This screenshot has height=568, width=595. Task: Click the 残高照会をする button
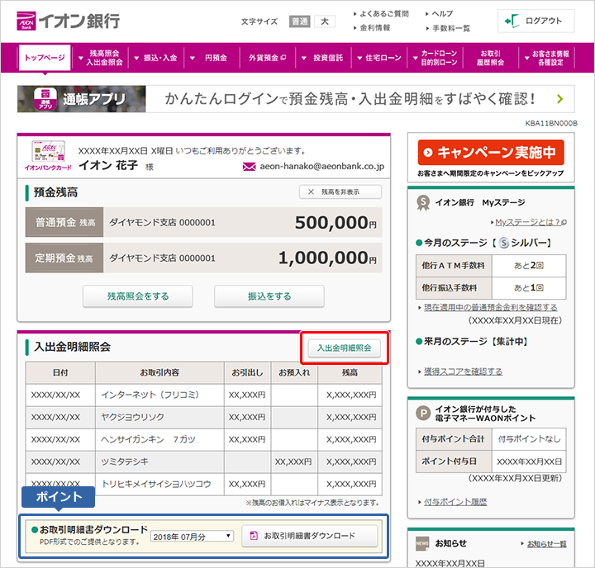(138, 296)
